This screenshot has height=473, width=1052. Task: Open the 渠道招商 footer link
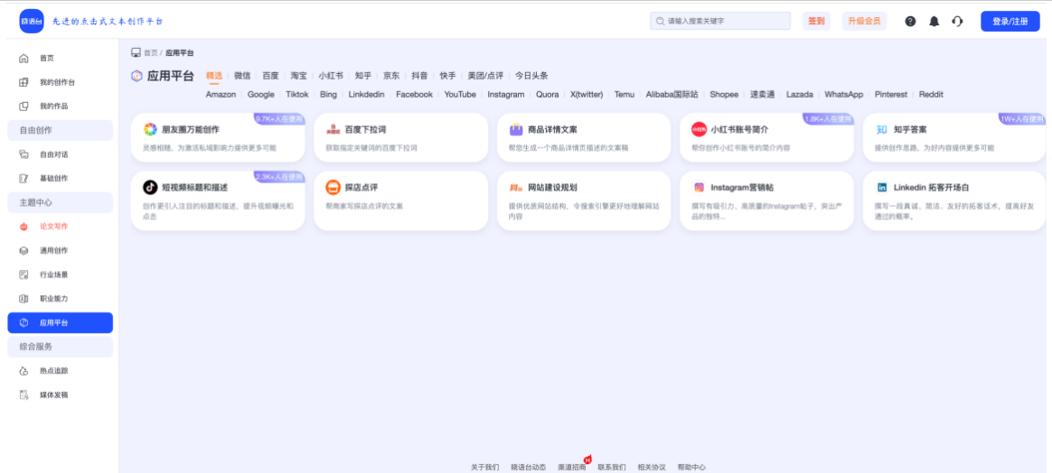571,467
